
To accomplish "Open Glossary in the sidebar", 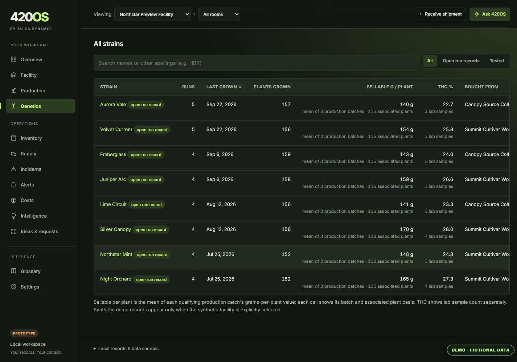I will (40, 271).
